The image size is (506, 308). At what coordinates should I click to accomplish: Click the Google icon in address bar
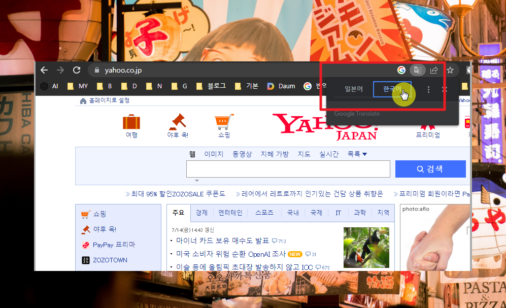coord(401,70)
